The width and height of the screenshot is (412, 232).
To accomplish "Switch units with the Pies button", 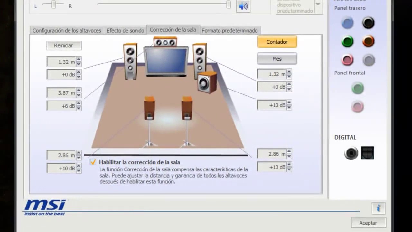I will [x=277, y=59].
